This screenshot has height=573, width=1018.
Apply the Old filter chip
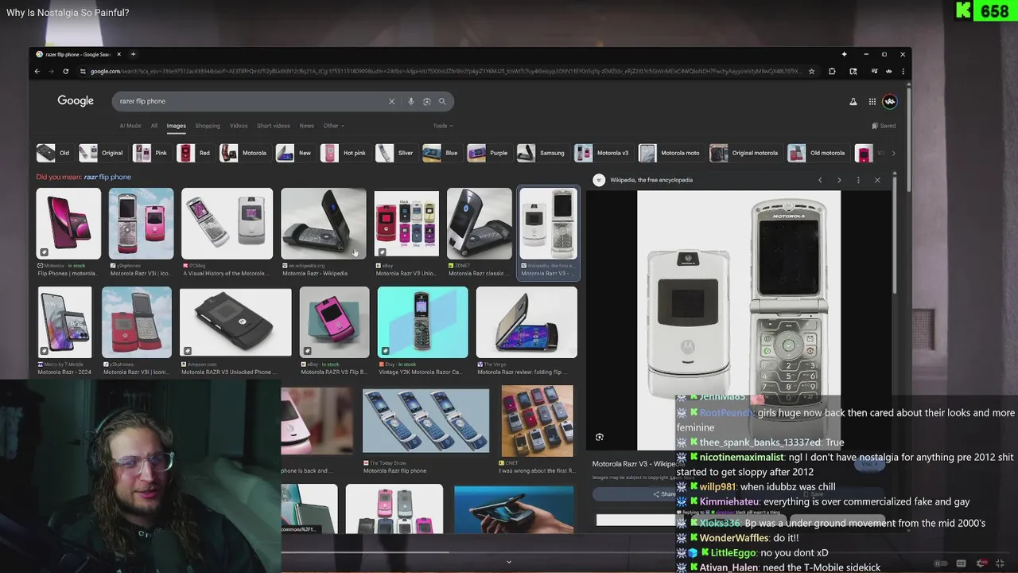54,153
